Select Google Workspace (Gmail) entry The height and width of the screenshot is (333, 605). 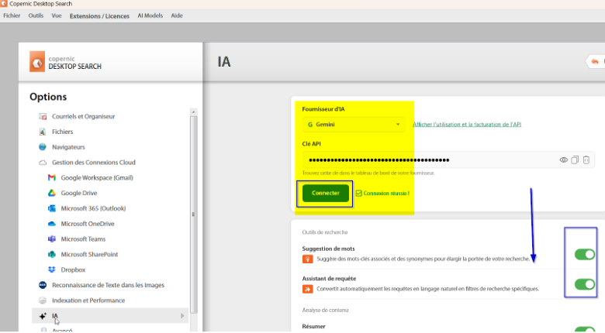coord(97,177)
